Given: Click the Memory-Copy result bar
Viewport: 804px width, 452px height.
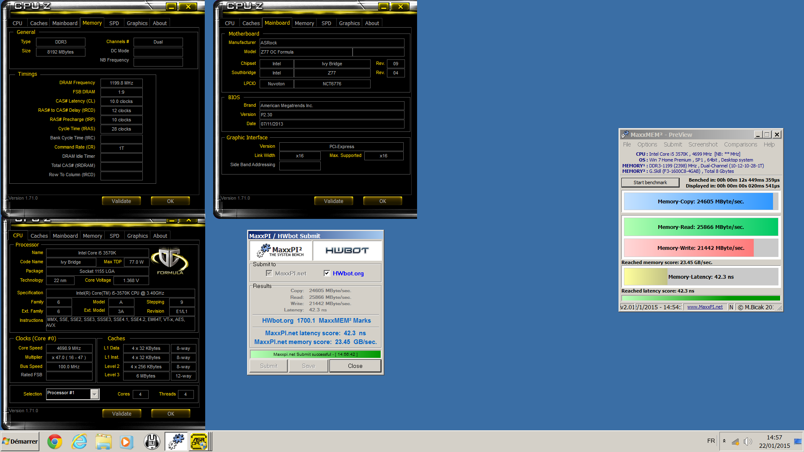Looking at the screenshot, I should [x=701, y=201].
